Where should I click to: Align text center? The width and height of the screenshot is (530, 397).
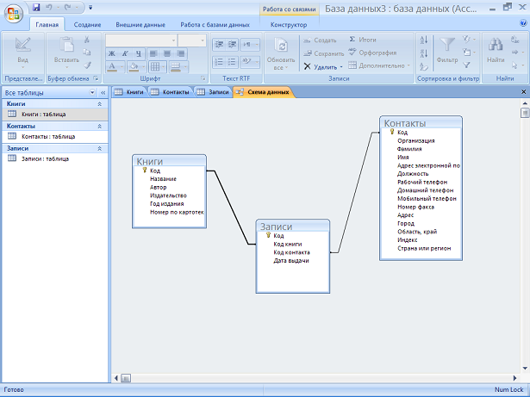167,53
